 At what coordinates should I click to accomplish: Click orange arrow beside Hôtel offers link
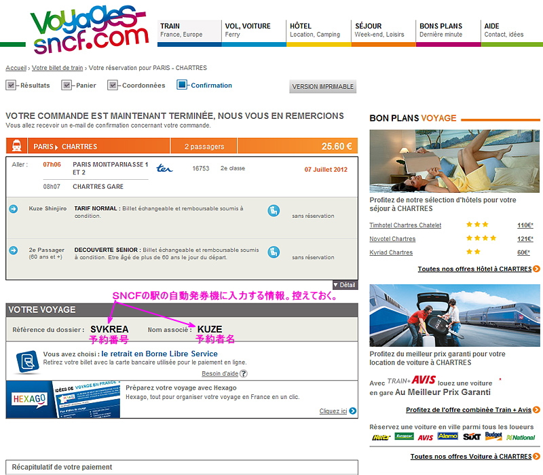point(536,269)
